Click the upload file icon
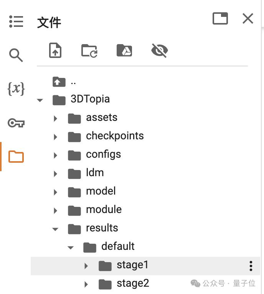The image size is (264, 294). click(x=55, y=51)
